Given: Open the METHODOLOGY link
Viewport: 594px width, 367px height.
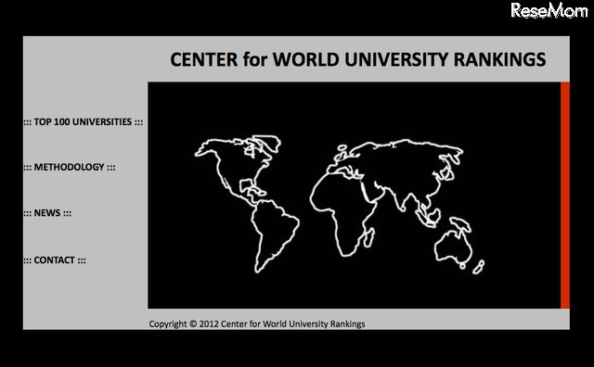Looking at the screenshot, I should pyautogui.click(x=70, y=167).
